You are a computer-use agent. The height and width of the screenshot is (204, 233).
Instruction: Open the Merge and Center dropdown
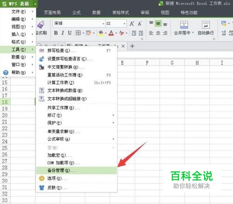pos(193,33)
